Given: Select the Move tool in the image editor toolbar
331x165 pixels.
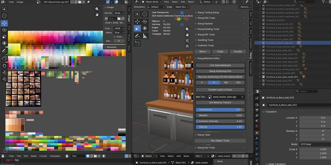Looking at the screenshot, I should (4, 23).
